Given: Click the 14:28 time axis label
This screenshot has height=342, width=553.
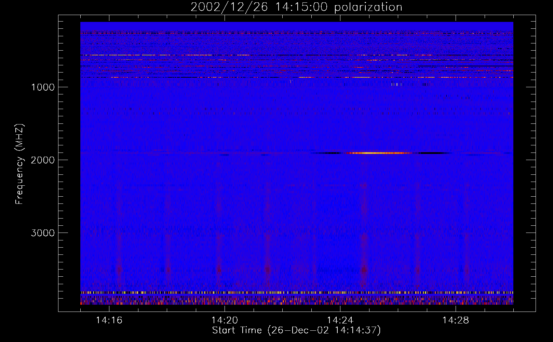Looking at the screenshot, I should [x=456, y=320].
